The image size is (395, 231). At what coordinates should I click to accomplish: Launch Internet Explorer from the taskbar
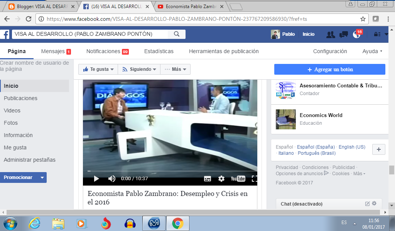click(x=34, y=223)
